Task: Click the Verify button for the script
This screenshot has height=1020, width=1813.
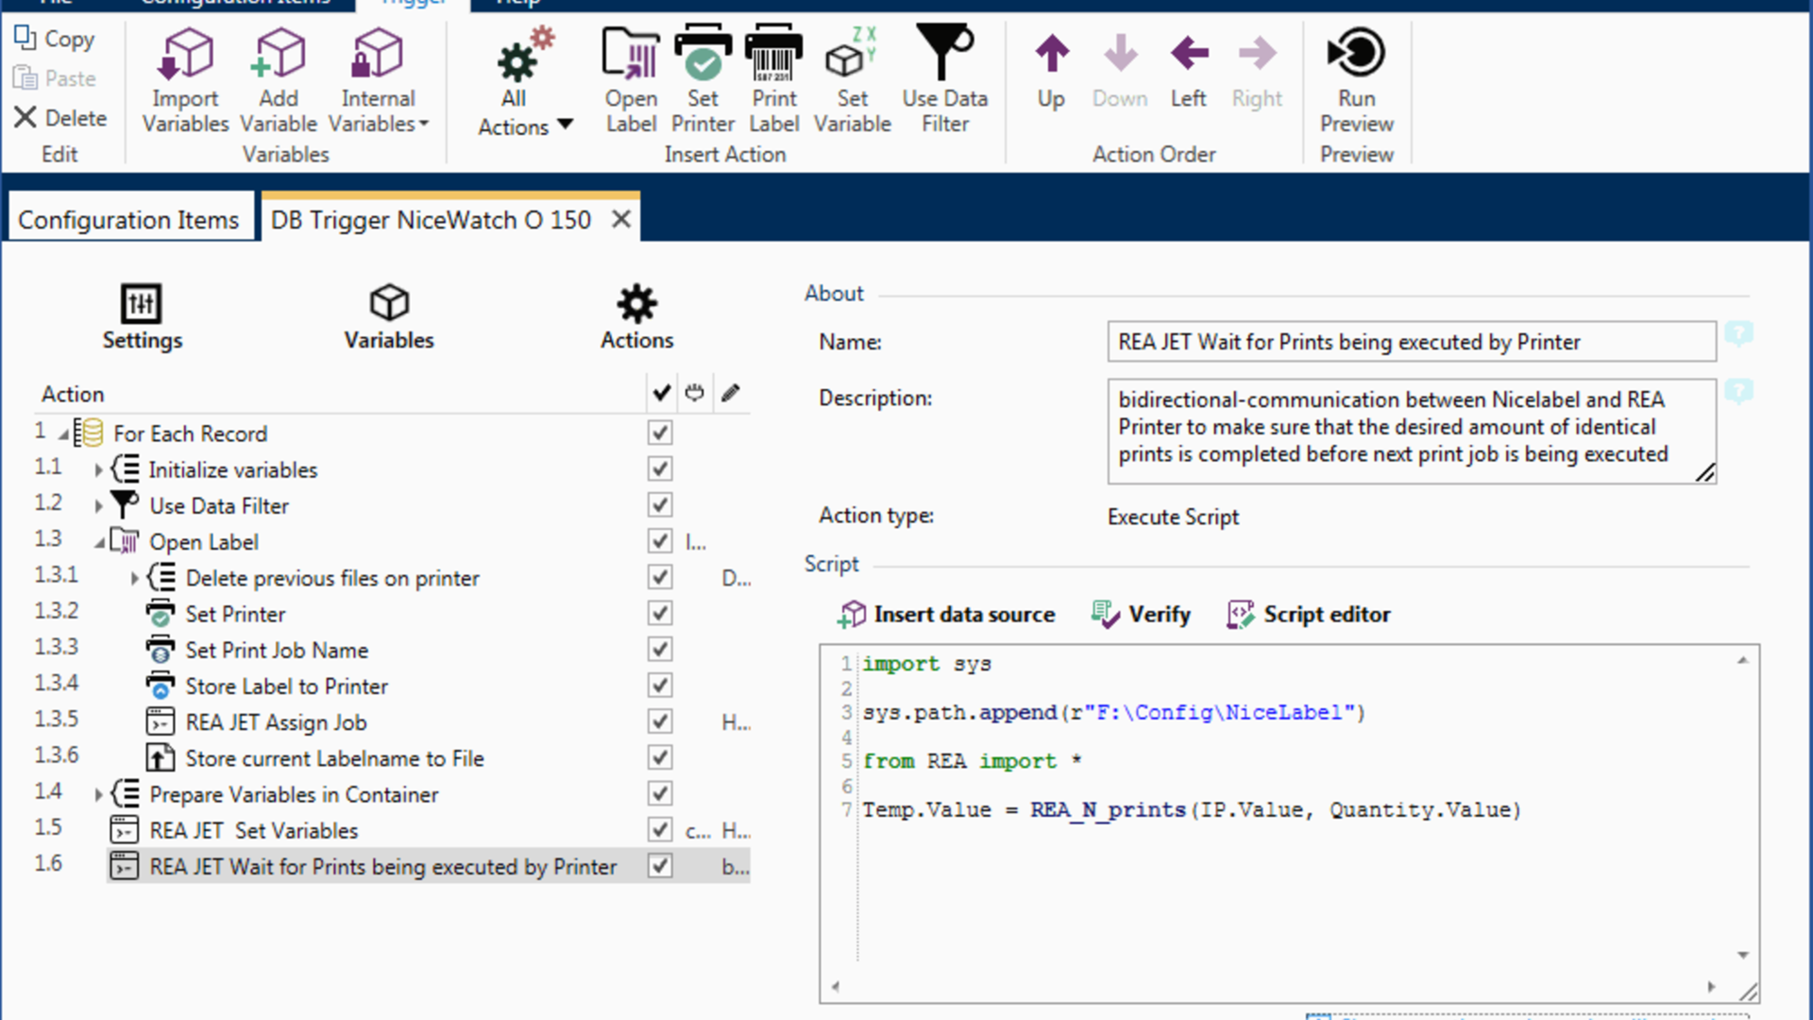Action: pyautogui.click(x=1141, y=614)
